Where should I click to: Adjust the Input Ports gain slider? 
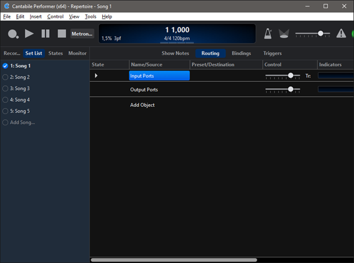tap(283, 76)
